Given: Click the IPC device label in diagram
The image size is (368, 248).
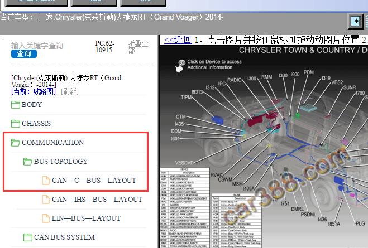Looking at the screenshot, I should point(222,84).
